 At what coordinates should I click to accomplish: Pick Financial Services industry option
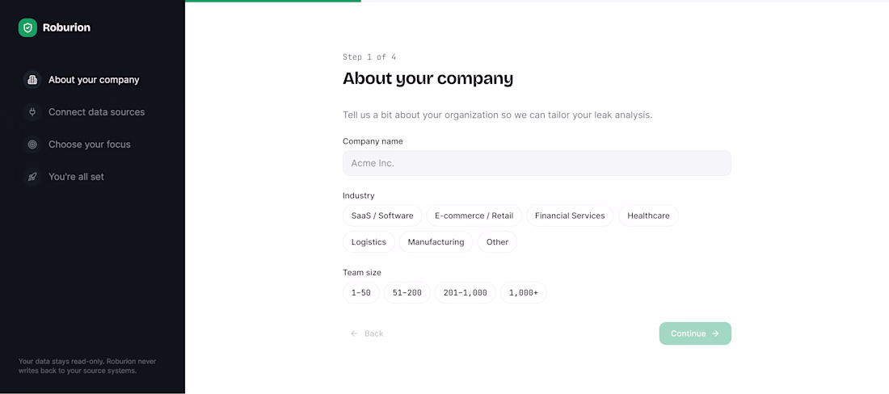point(570,216)
